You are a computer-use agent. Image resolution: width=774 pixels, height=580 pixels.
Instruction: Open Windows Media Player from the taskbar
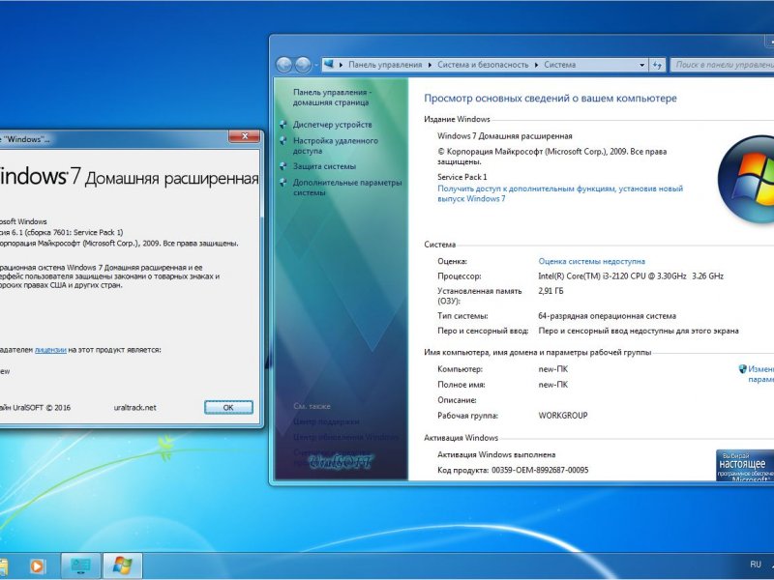tap(37, 565)
